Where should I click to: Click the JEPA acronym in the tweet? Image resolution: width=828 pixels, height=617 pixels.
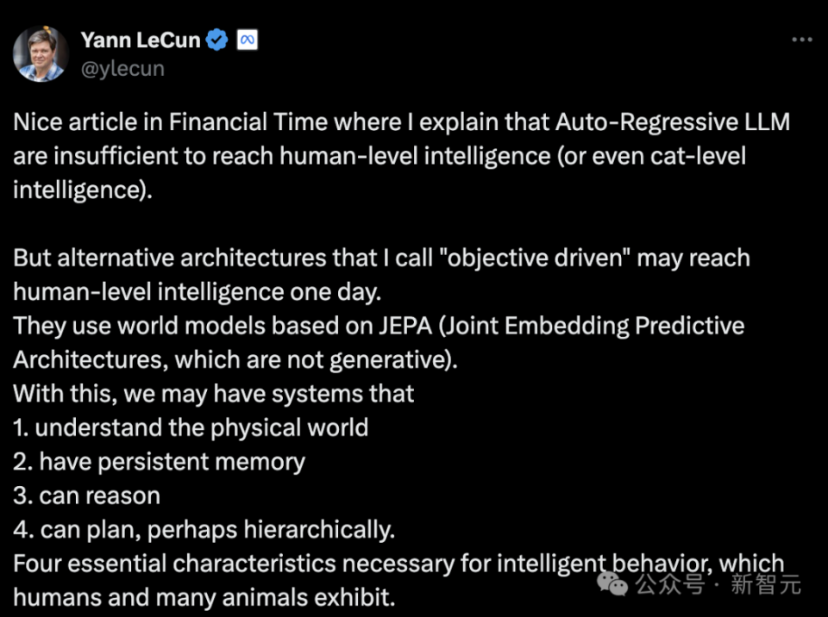coord(405,326)
